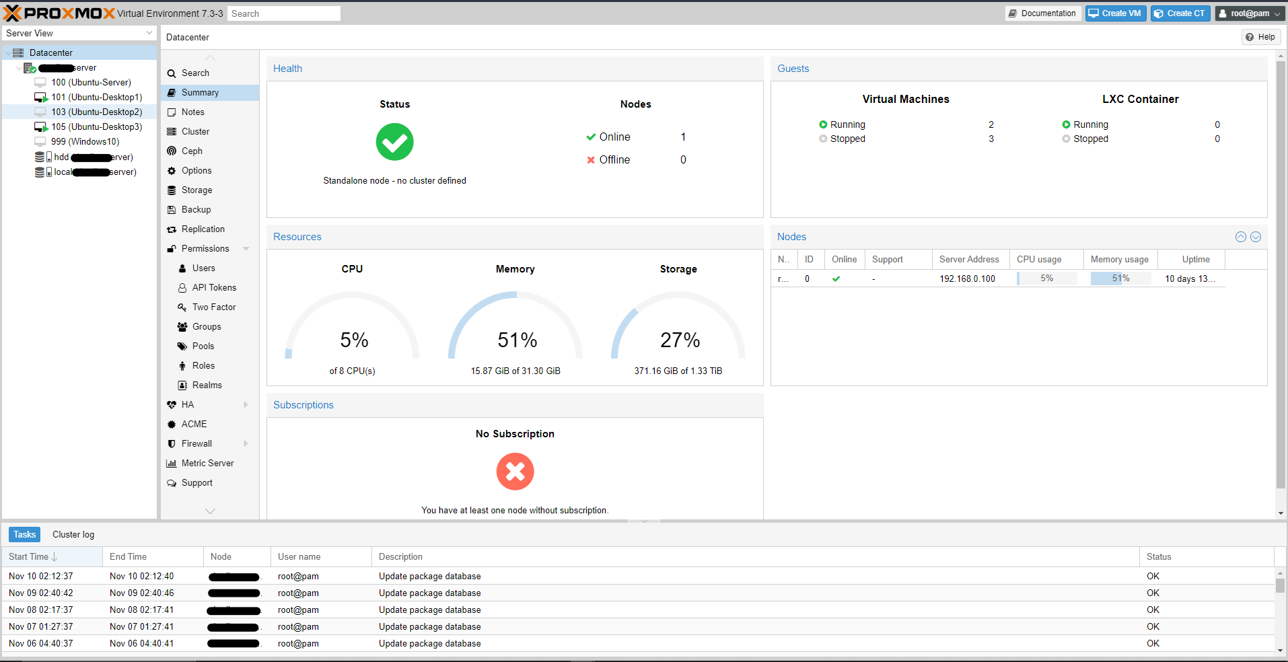Image resolution: width=1288 pixels, height=662 pixels.
Task: Select the Backup section icon
Action: pyautogui.click(x=172, y=209)
